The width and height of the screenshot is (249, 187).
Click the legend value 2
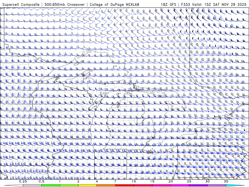coord(78,181)
